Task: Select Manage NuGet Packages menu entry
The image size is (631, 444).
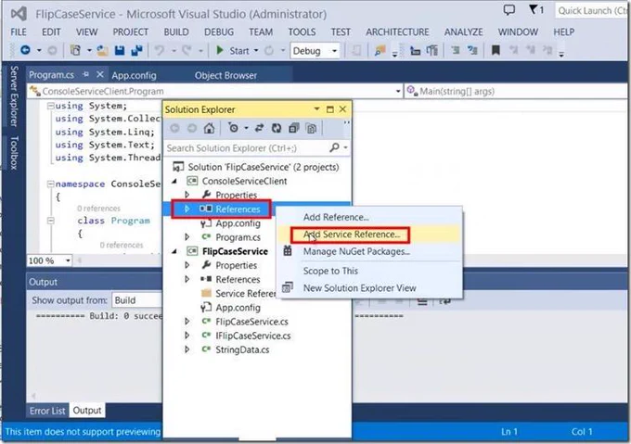Action: pos(356,251)
